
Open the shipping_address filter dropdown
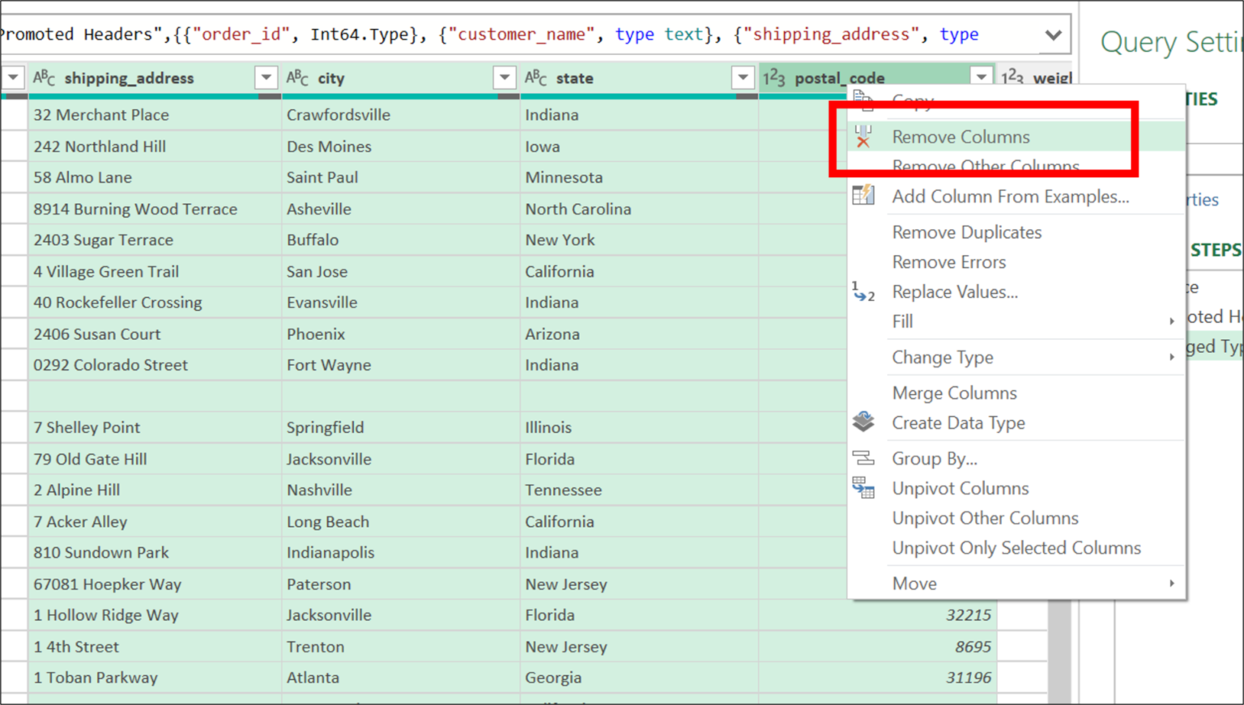(x=266, y=78)
